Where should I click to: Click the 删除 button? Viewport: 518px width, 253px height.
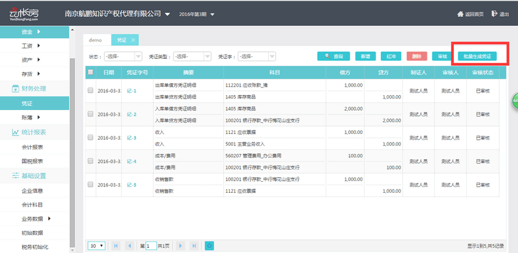tap(417, 56)
